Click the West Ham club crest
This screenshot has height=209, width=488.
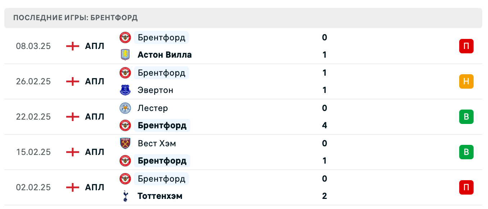pyautogui.click(x=125, y=143)
